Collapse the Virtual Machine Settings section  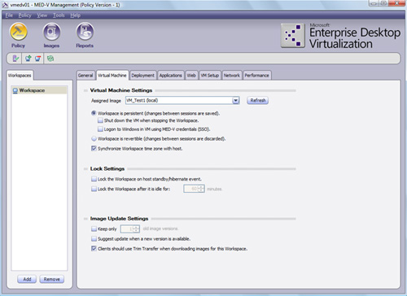85,90
